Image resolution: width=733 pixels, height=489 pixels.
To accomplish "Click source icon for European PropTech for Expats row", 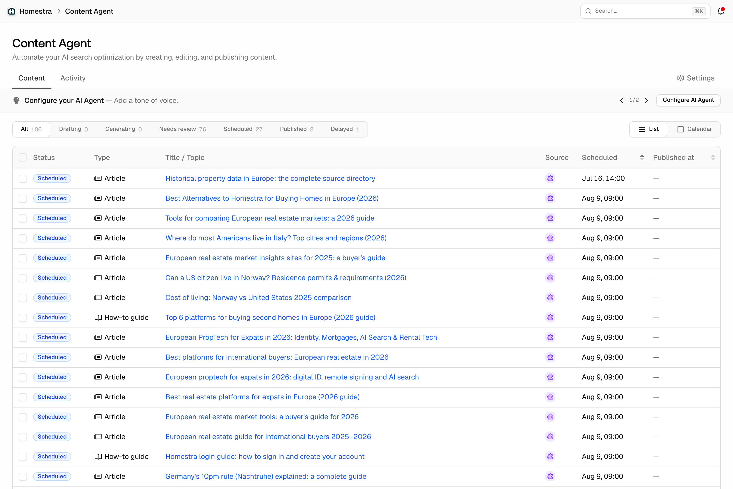I will [550, 337].
